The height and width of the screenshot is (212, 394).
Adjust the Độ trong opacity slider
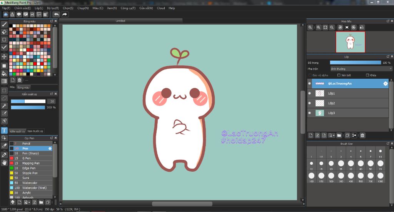click(x=355, y=62)
